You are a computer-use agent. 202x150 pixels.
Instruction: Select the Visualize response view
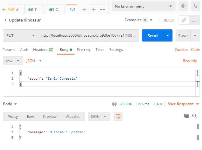(x=73, y=116)
